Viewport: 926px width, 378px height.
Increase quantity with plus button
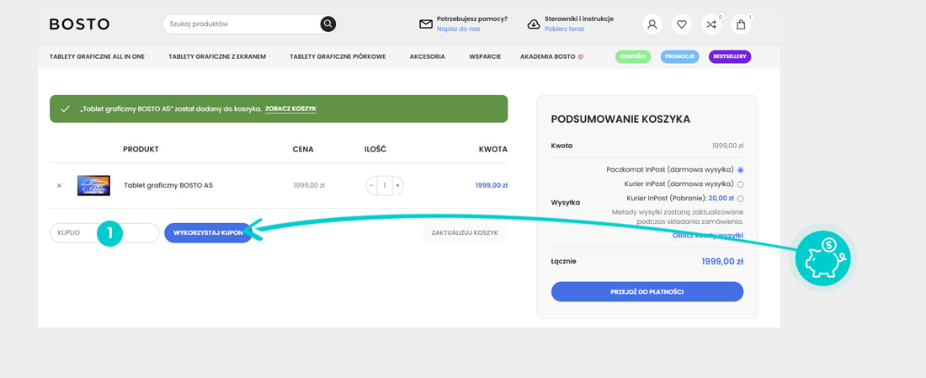pyautogui.click(x=397, y=185)
